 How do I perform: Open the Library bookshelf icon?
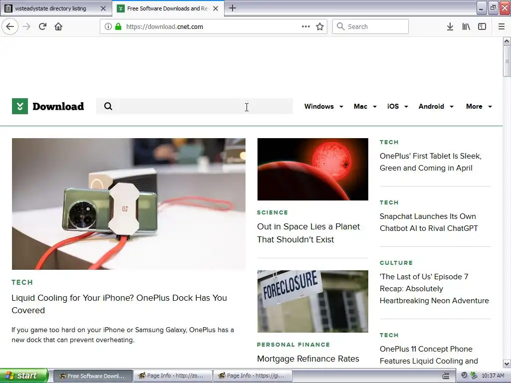pyautogui.click(x=466, y=26)
